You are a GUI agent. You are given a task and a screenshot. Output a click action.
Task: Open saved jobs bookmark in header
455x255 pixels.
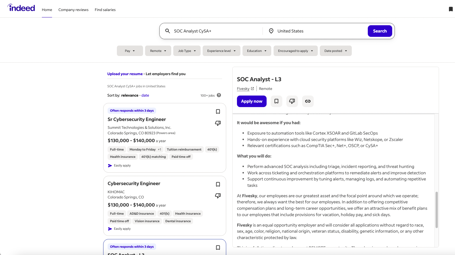pos(451,9)
